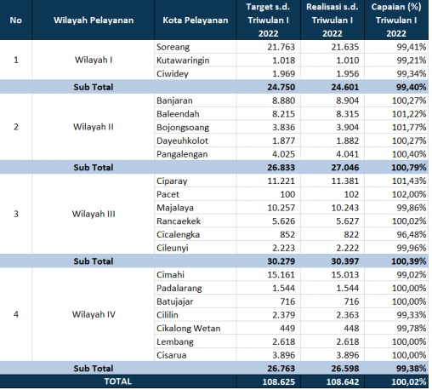
Task: Click the TOTAL row label
Action: click(118, 381)
